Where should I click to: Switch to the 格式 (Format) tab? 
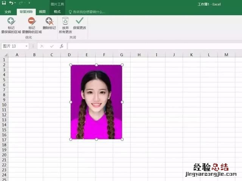(x=57, y=12)
